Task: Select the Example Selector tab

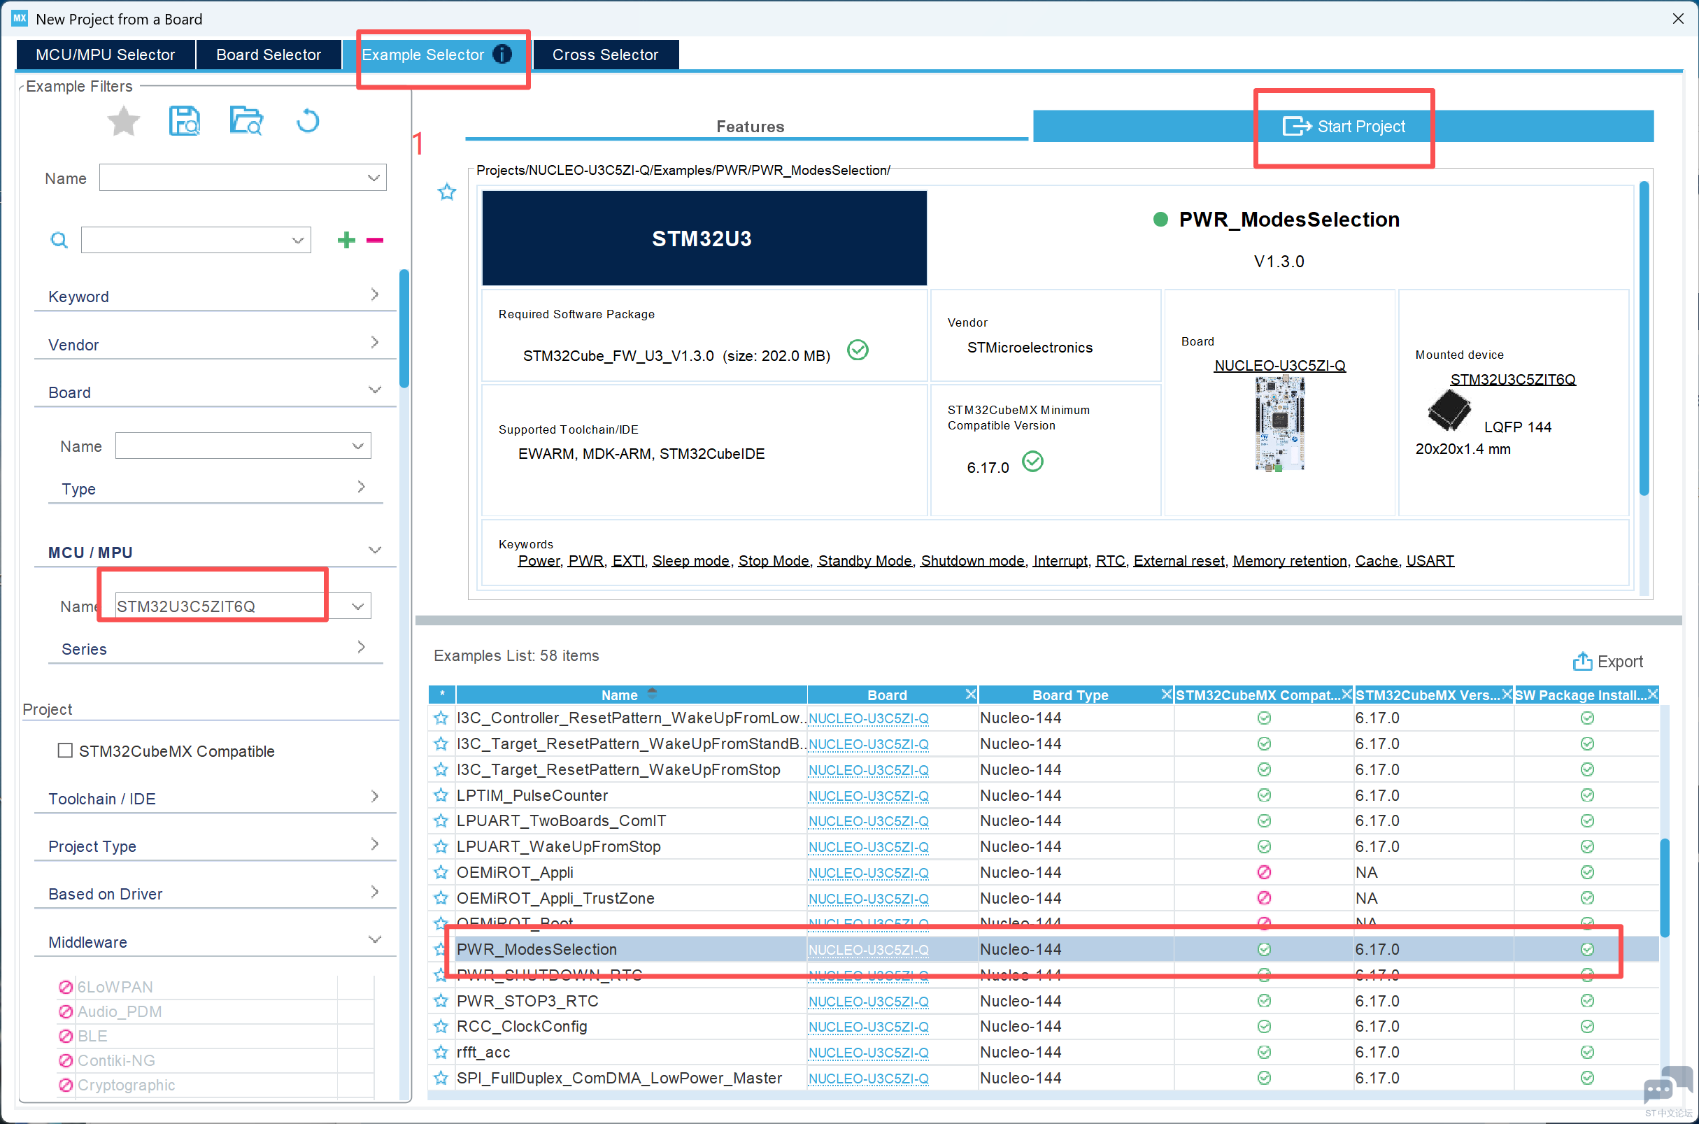Action: click(436, 55)
